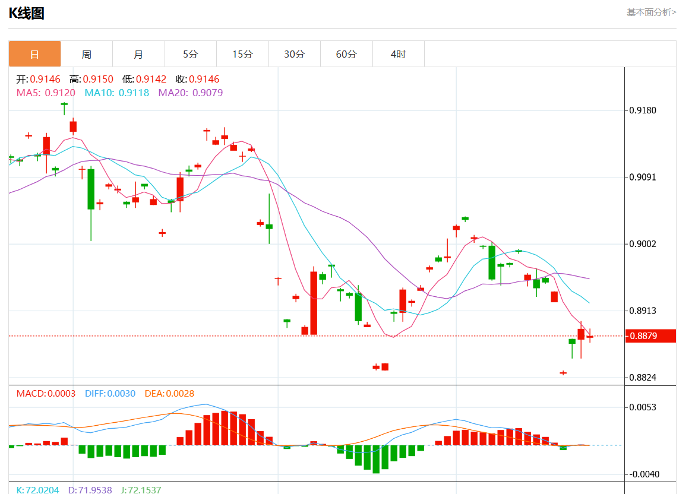Select the 15分 interval tab
Image resolution: width=692 pixels, height=494 pixels.
coord(242,54)
